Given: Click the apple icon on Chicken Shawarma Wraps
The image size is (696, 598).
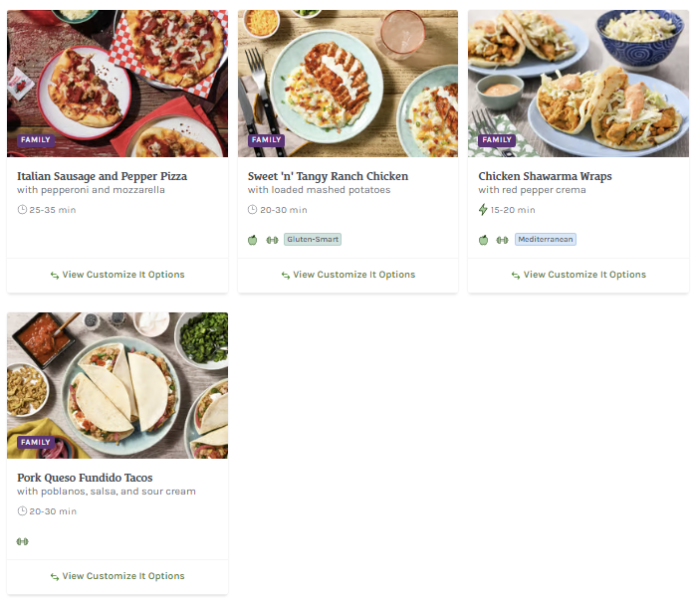Looking at the screenshot, I should point(483,240).
